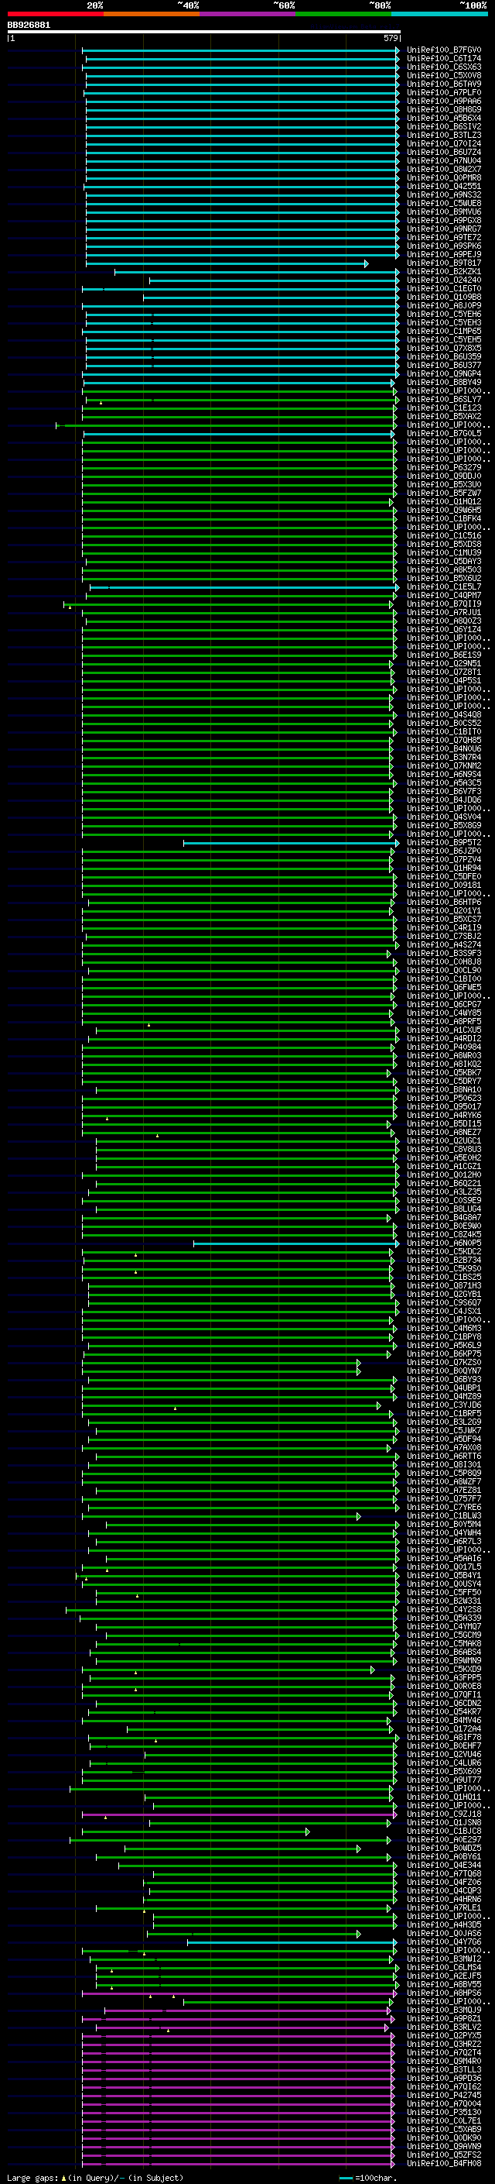Open hit UniRef100_P40984
Viewport: 495px width, 2184px height.
[444, 1047]
